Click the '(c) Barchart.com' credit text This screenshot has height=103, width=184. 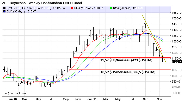click(x=15, y=93)
